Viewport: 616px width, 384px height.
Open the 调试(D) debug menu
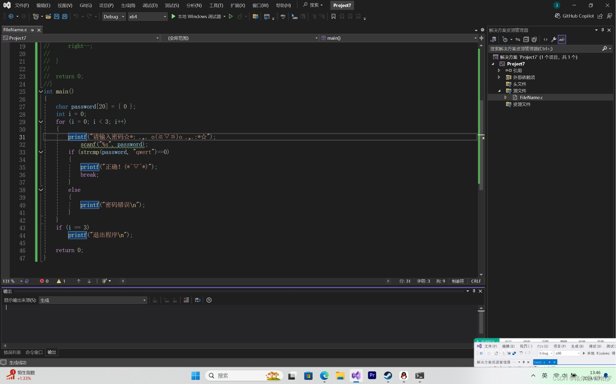click(x=150, y=5)
